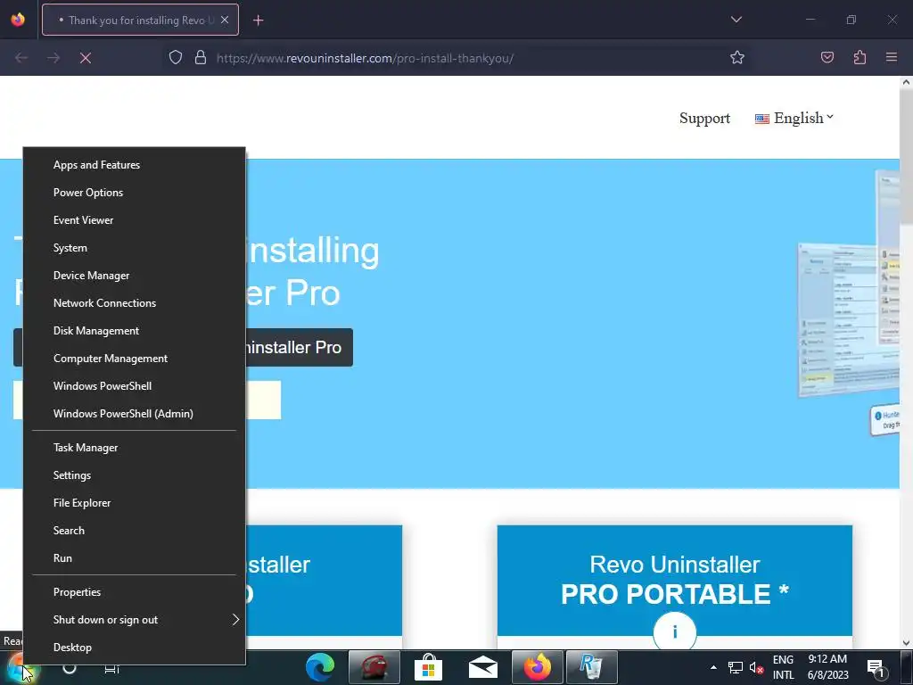Open Task View on the taskbar
This screenshot has width=913, height=685.
[x=111, y=667]
